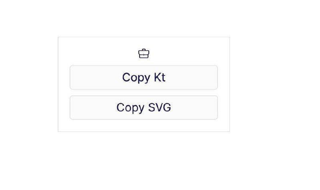The image size is (320, 190).
Task: Click empty space below the Copy SVG button
Action: 144,125
